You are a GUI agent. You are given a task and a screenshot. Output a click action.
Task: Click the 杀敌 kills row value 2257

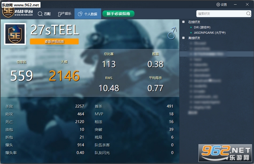pos(80,106)
